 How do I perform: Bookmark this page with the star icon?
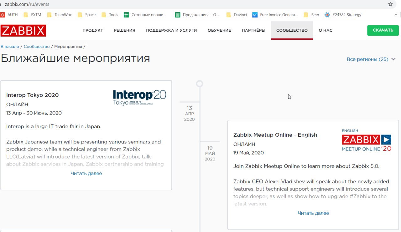(390, 4)
